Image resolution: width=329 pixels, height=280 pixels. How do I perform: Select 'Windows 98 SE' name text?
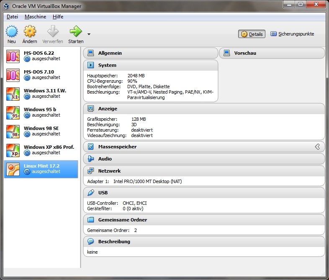41,128
